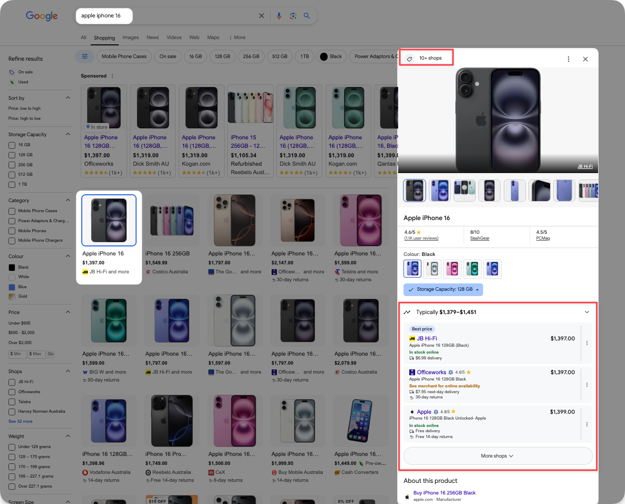The height and width of the screenshot is (504, 625).
Task: Check the Officeworks shop filter
Action: [x=12, y=392]
